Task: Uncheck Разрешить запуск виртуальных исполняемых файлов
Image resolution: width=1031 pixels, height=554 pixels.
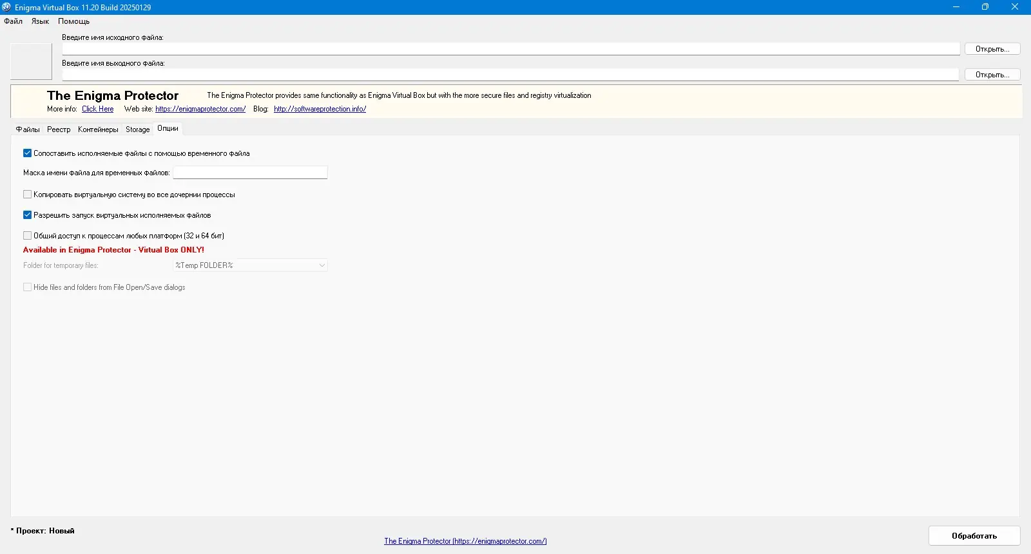Action: point(27,215)
